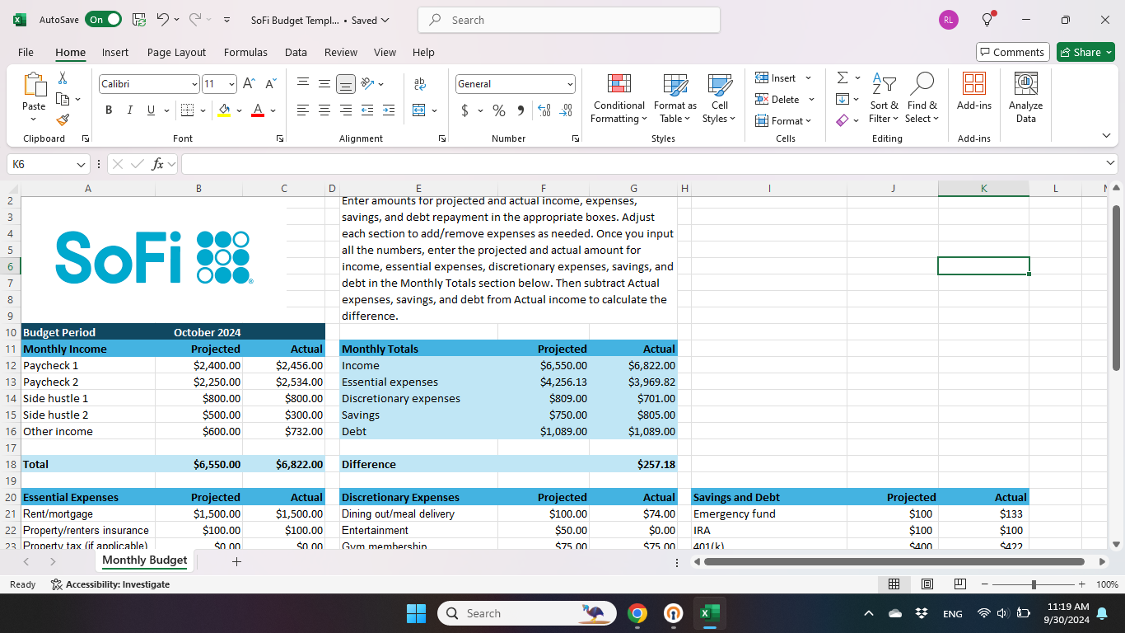Open Conditional Formatting options
The width and height of the screenshot is (1125, 633).
[x=619, y=99]
